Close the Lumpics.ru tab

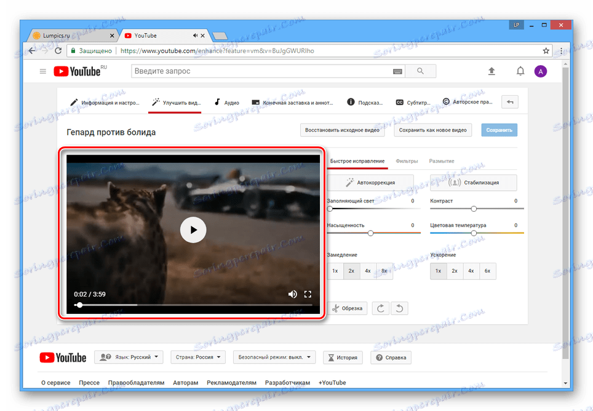click(112, 36)
